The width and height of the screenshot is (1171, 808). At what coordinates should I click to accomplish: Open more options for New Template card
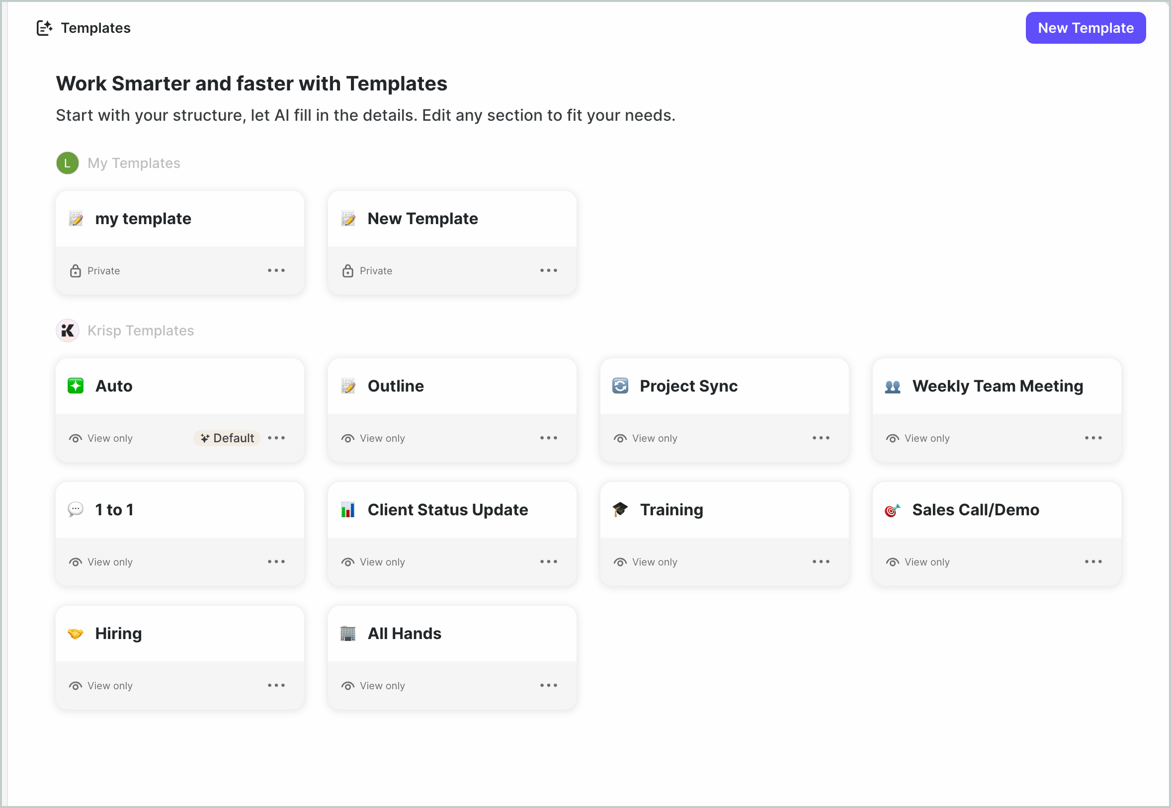548,270
